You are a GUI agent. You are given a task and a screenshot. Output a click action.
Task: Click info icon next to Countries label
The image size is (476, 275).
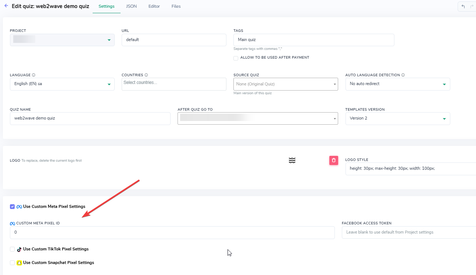[146, 75]
